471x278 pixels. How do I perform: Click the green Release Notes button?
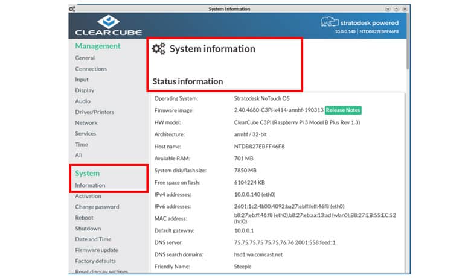click(x=343, y=110)
